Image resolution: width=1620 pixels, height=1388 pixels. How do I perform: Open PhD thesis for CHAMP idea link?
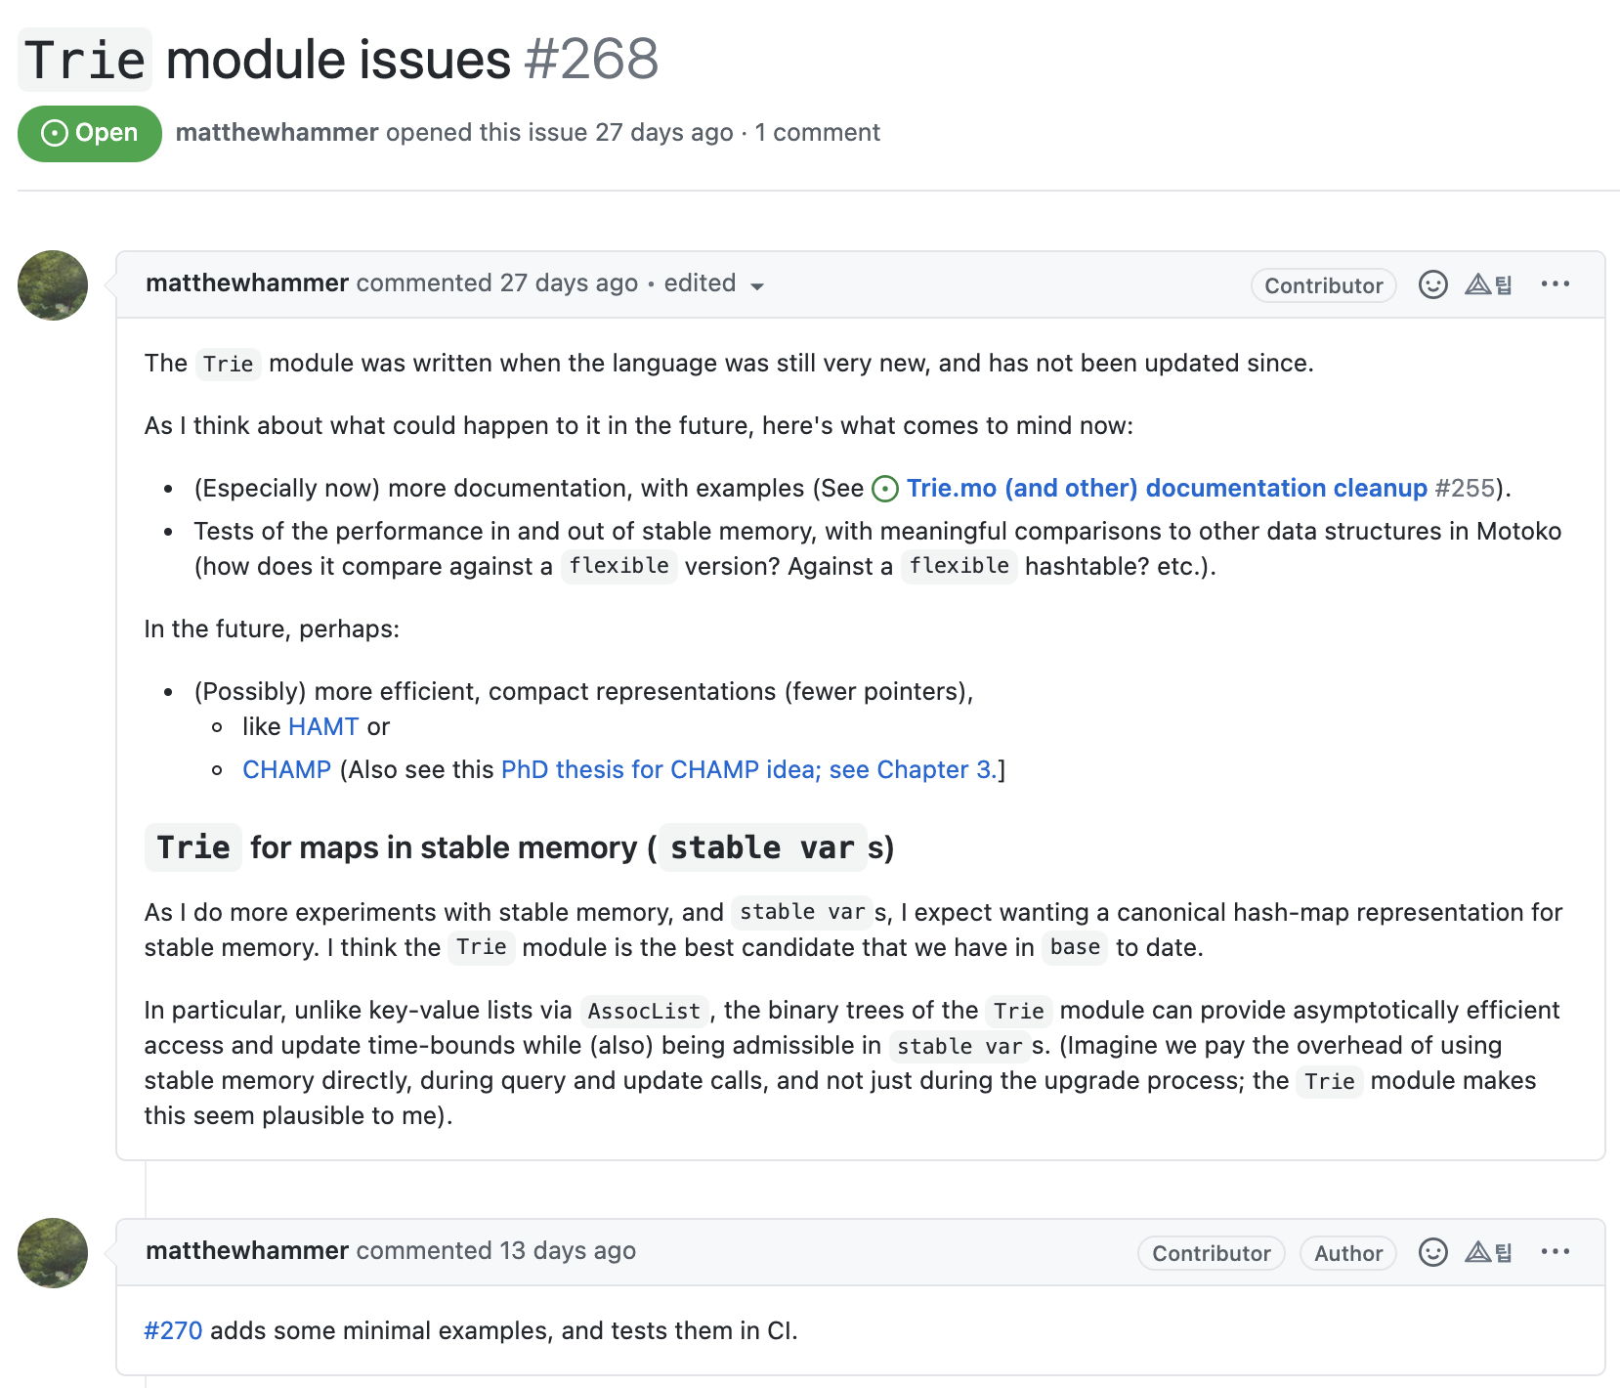click(x=749, y=769)
